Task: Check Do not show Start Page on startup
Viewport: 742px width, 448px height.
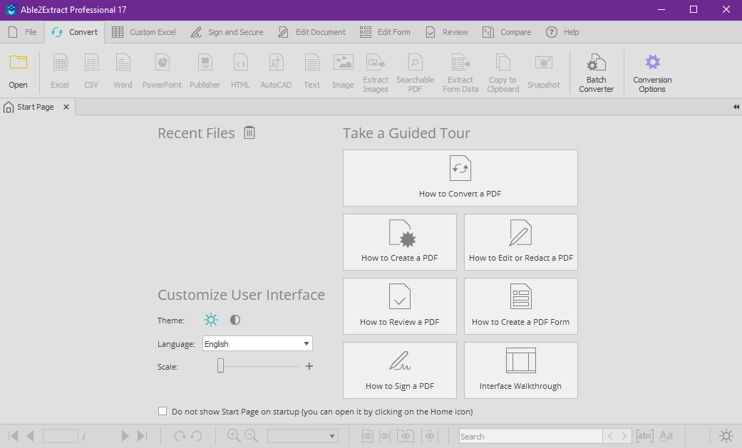Action: point(163,411)
